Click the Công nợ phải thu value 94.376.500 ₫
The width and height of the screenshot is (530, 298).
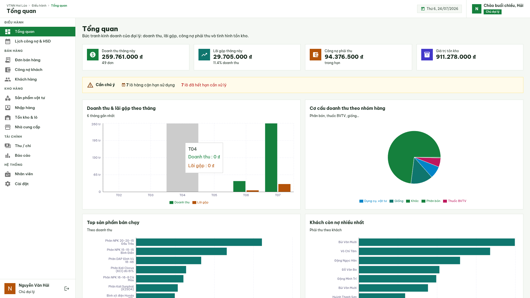tap(344, 57)
